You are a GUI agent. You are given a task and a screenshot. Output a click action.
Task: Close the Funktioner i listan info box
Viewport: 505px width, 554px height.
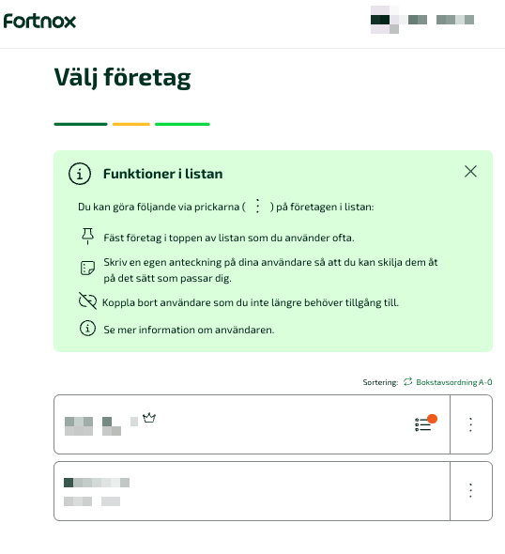470,172
